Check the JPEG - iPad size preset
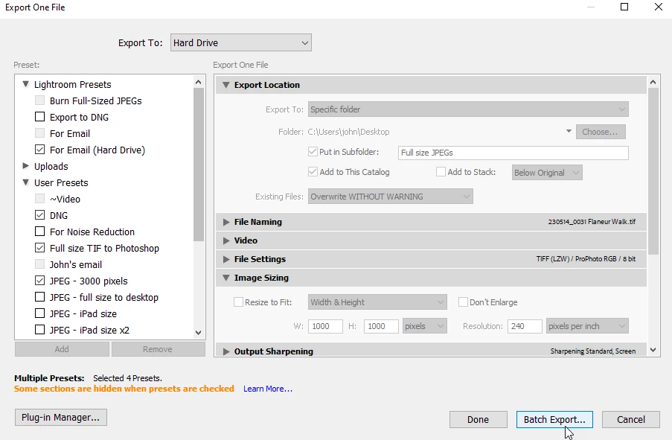 click(x=40, y=313)
